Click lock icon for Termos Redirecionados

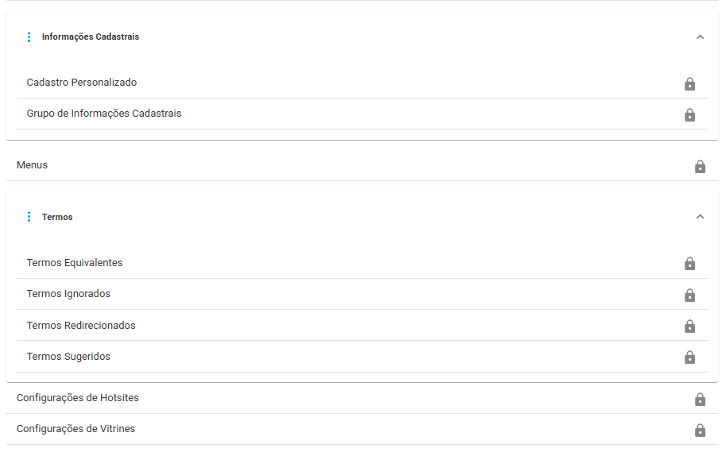tap(689, 326)
